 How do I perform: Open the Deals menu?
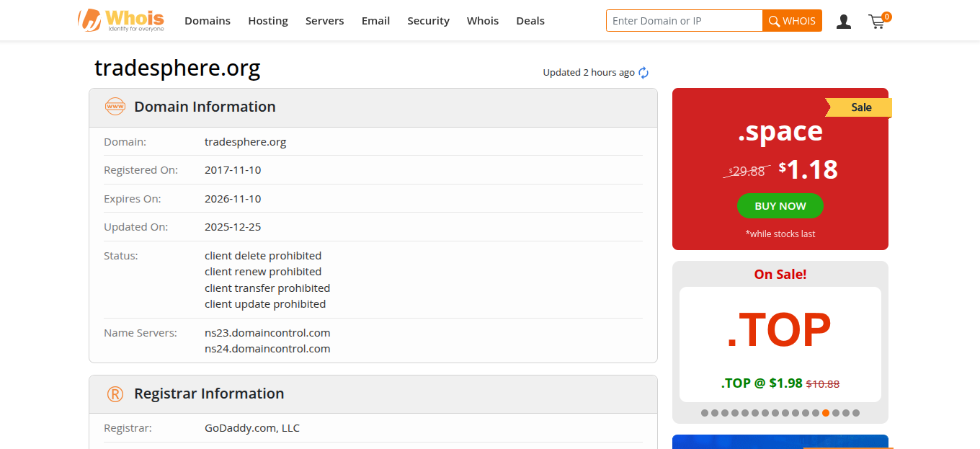tap(530, 21)
